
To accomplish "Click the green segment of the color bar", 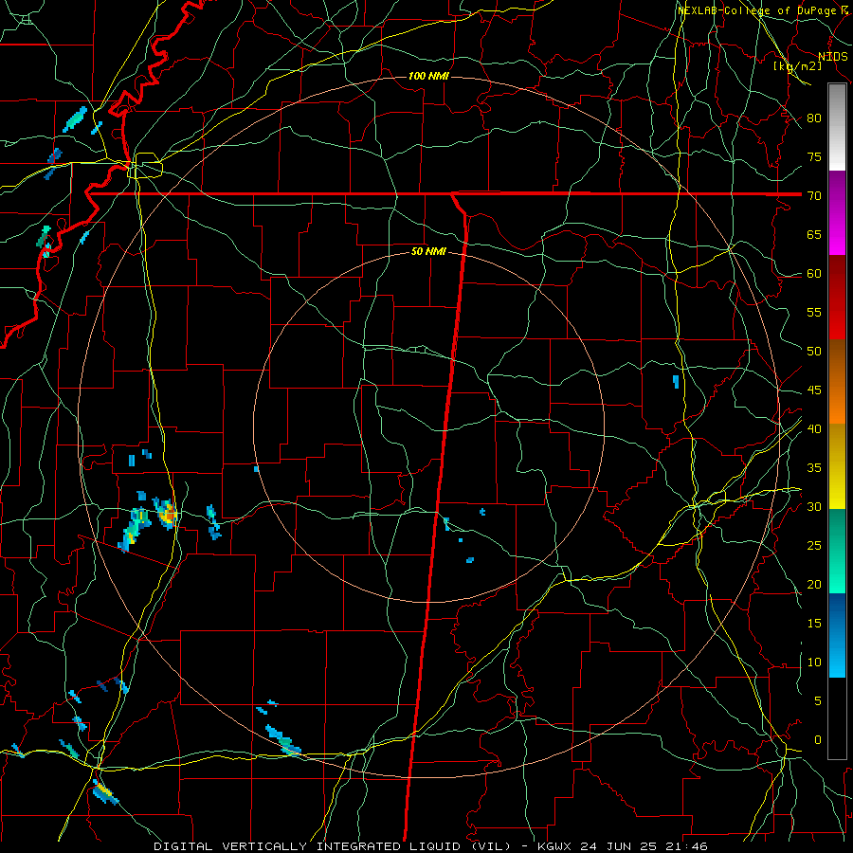I will pos(837,551).
